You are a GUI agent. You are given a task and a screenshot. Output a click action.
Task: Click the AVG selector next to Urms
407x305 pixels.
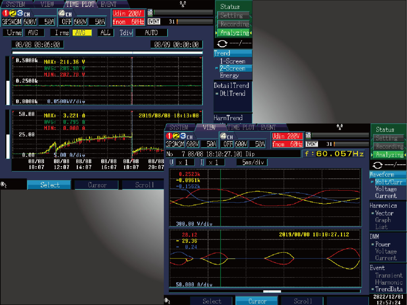35,33
